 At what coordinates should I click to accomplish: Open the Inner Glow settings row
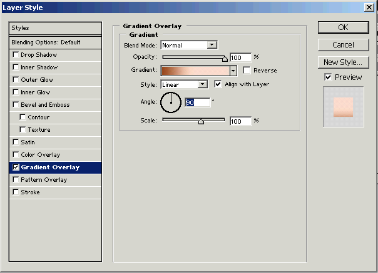[55, 92]
